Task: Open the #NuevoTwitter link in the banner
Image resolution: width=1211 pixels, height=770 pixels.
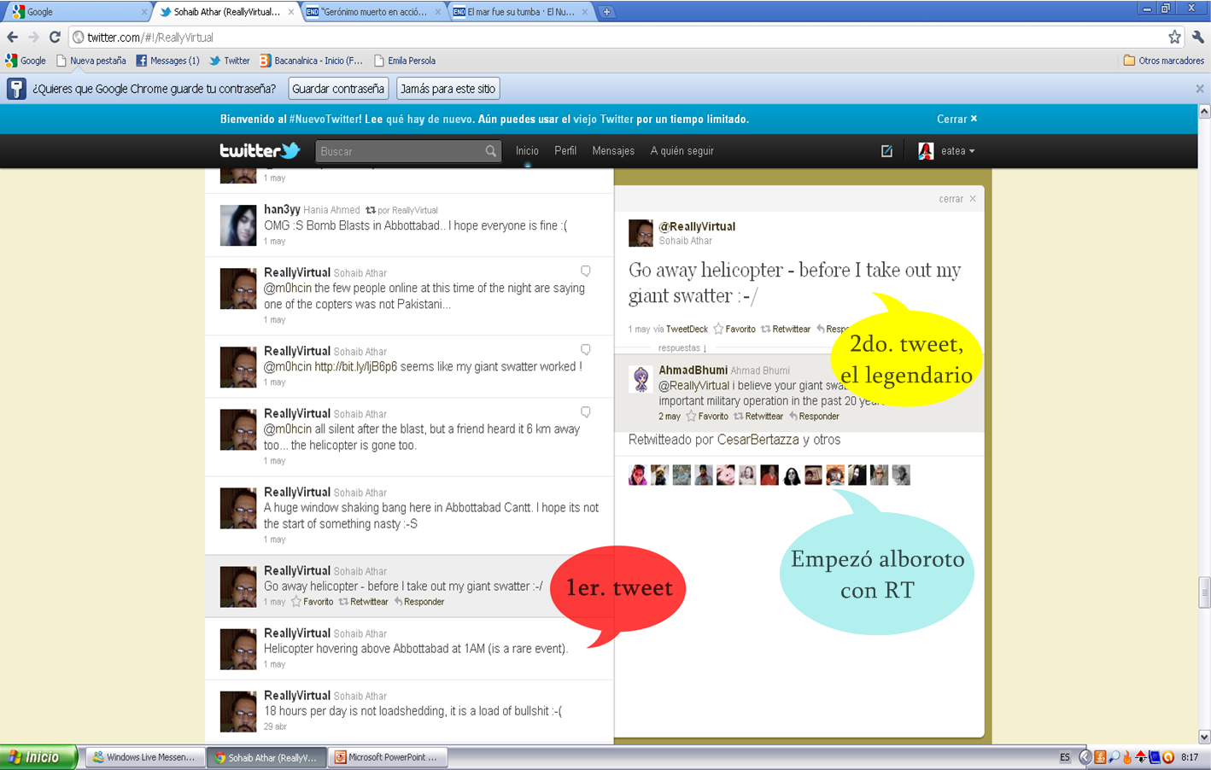Action: [x=325, y=119]
